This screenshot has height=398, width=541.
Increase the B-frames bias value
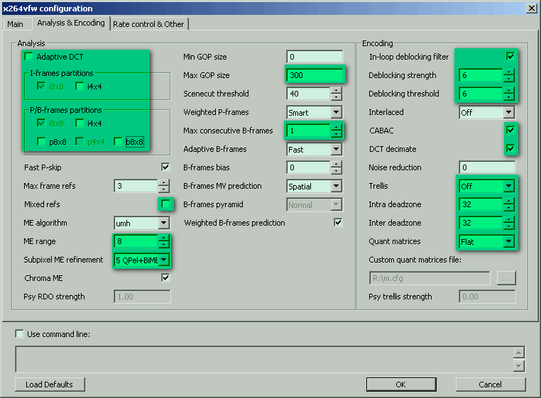pyautogui.click(x=336, y=164)
